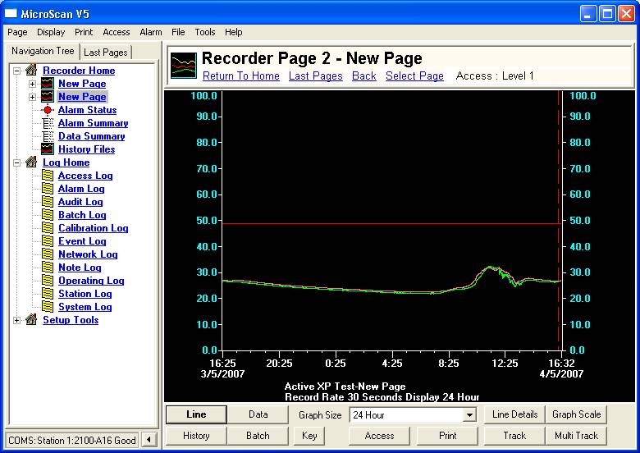Click the MicroScan V5 title bar icon

[11, 14]
